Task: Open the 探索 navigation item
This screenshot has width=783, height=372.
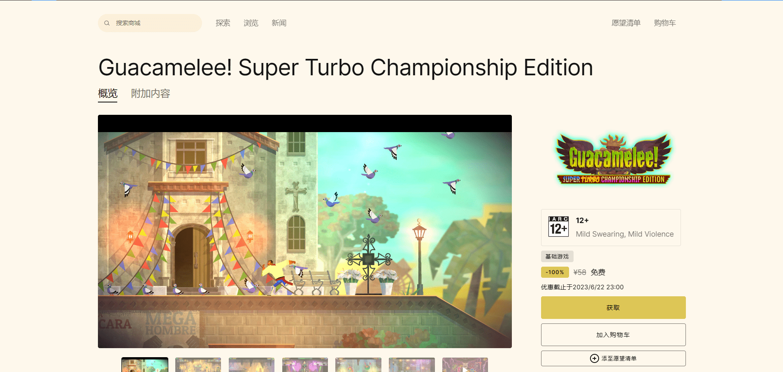Action: point(223,23)
